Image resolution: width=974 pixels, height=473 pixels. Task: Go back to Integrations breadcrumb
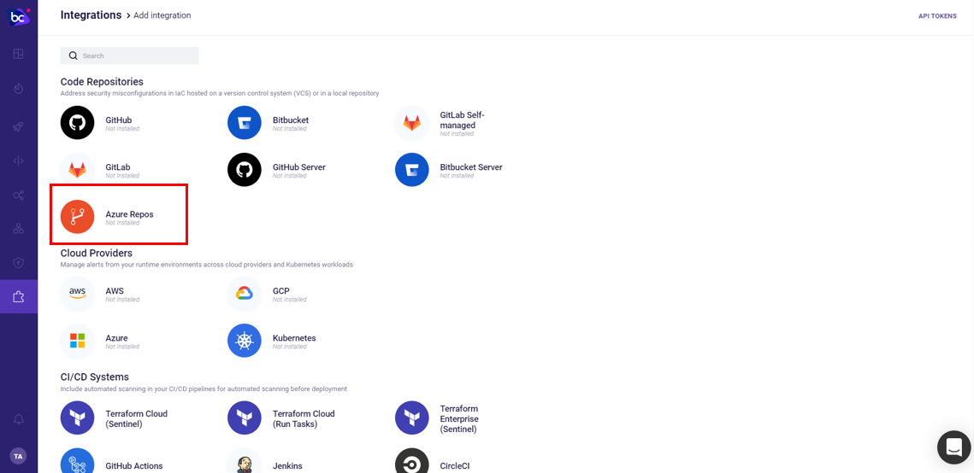91,15
